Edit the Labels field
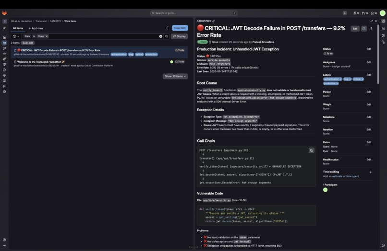Viewport: 387px width, 251px height. pyautogui.click(x=369, y=75)
